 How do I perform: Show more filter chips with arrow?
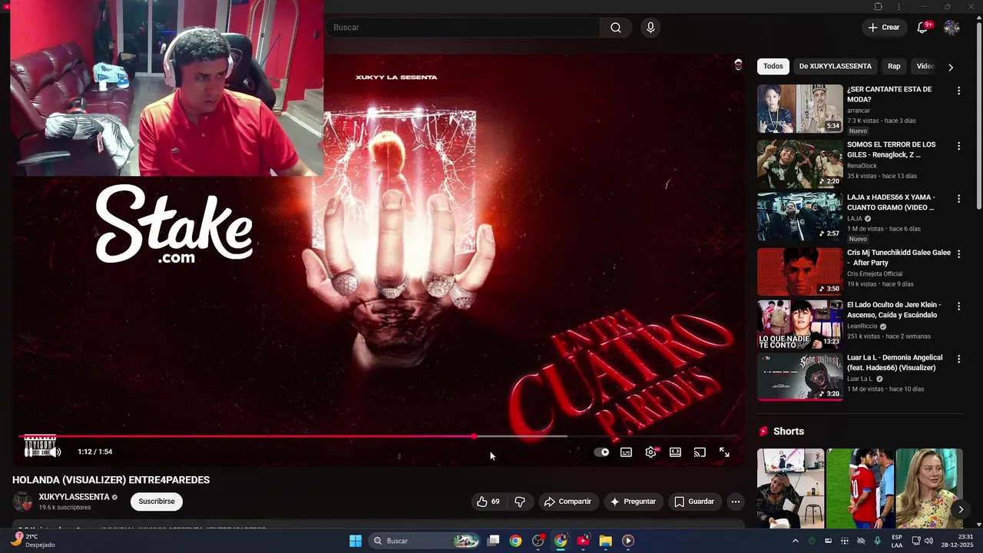tap(951, 67)
